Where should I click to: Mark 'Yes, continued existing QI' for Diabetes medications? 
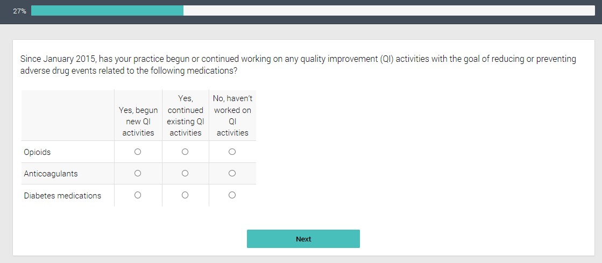pos(185,195)
